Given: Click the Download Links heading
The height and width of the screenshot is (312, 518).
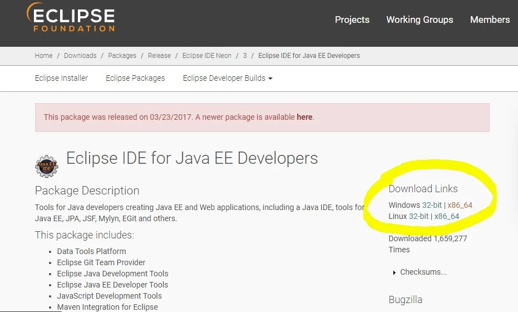Looking at the screenshot, I should point(423,188).
